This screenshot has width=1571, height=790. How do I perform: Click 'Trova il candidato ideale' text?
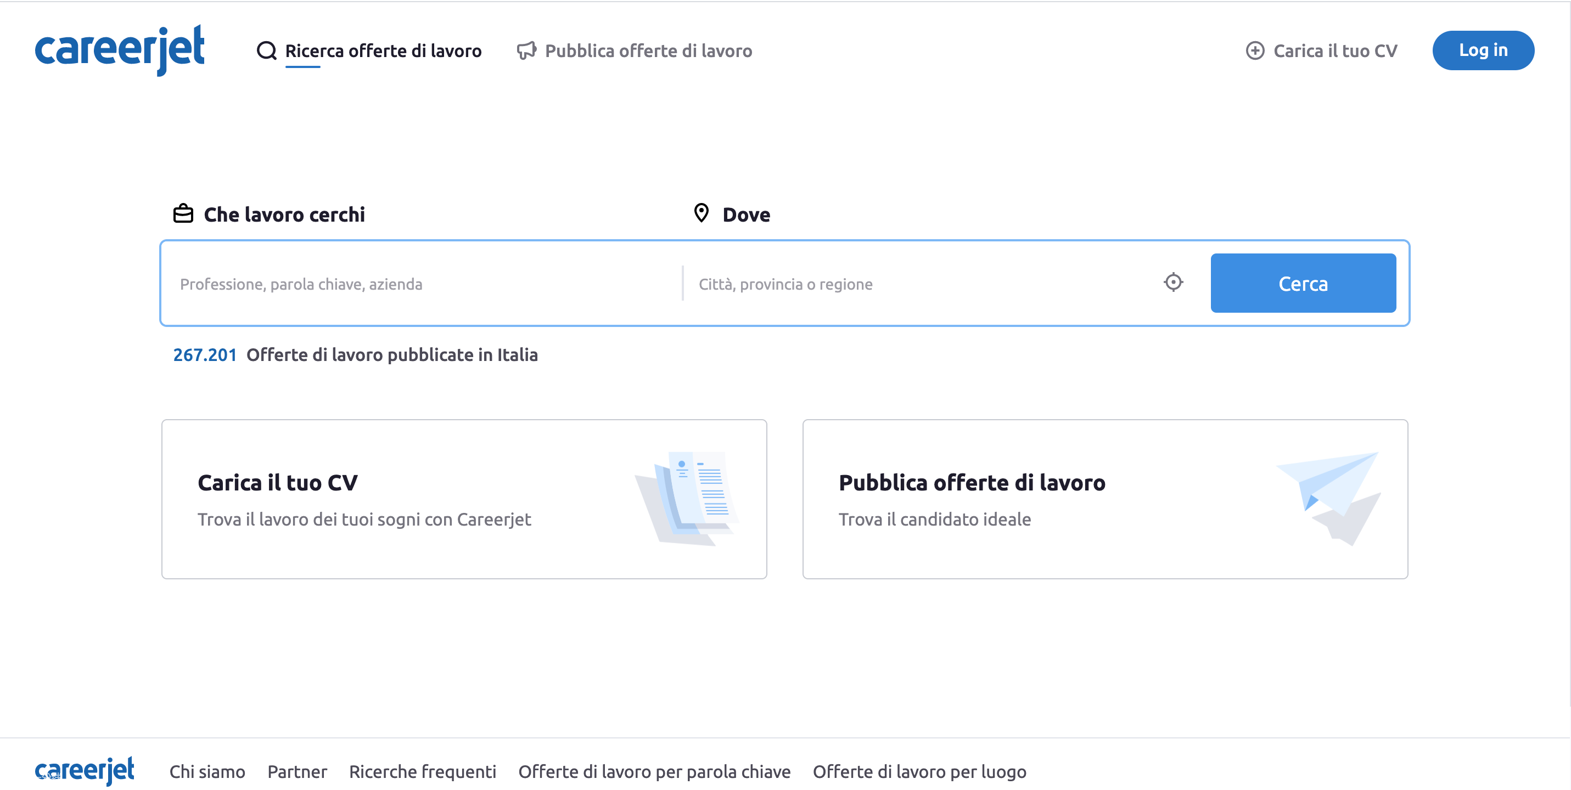pos(934,520)
